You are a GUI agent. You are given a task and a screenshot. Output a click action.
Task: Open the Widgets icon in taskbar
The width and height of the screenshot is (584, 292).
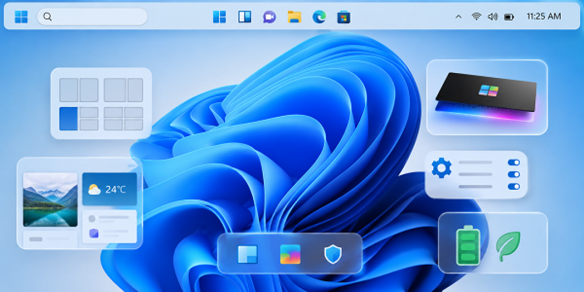pos(220,17)
